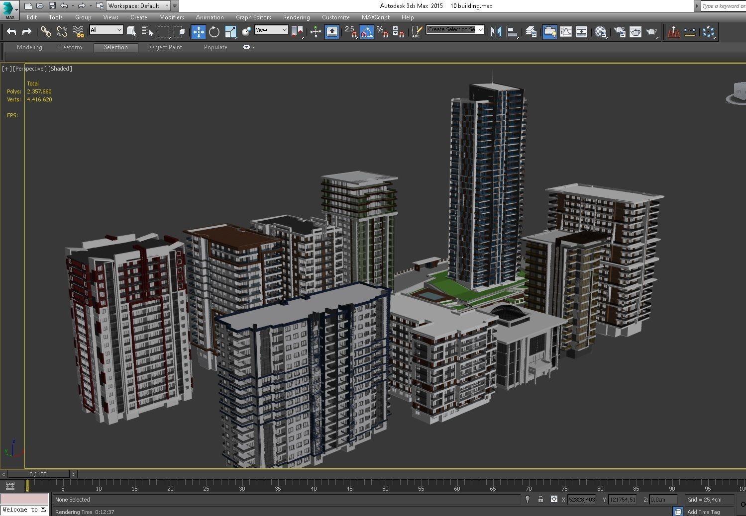Open the Schematic View icon

[x=581, y=32]
